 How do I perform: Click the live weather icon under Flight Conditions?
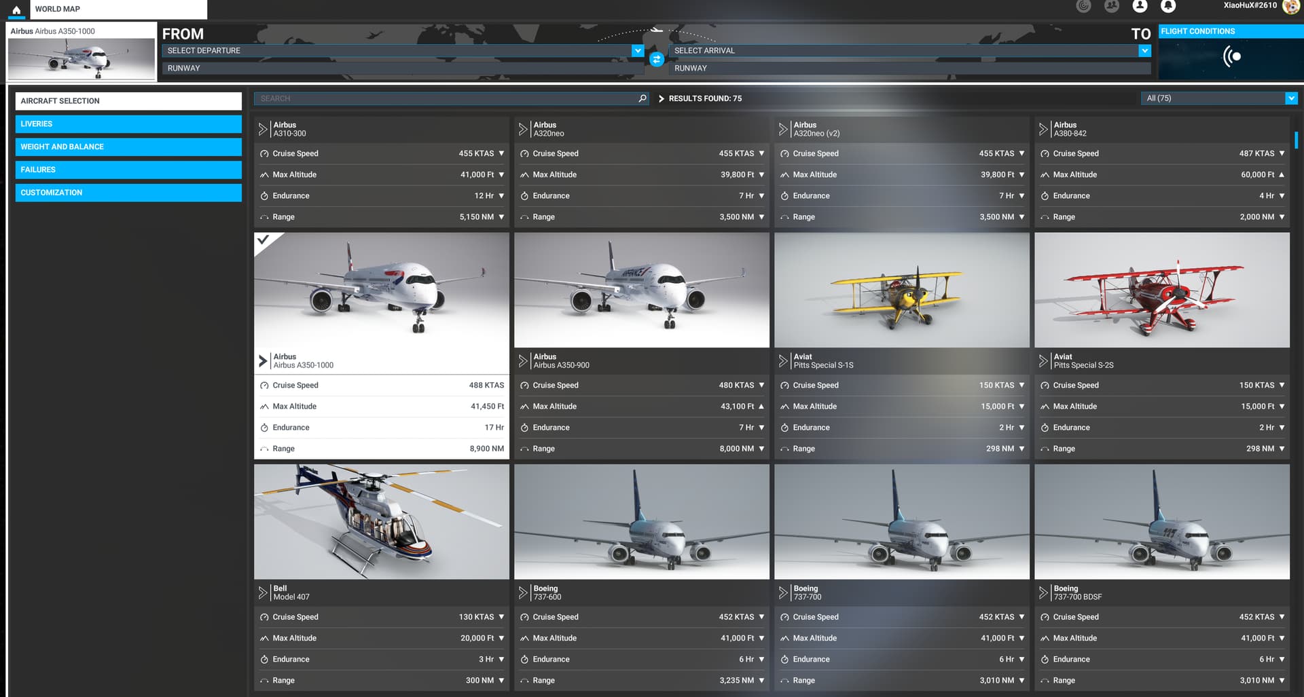[x=1231, y=57]
